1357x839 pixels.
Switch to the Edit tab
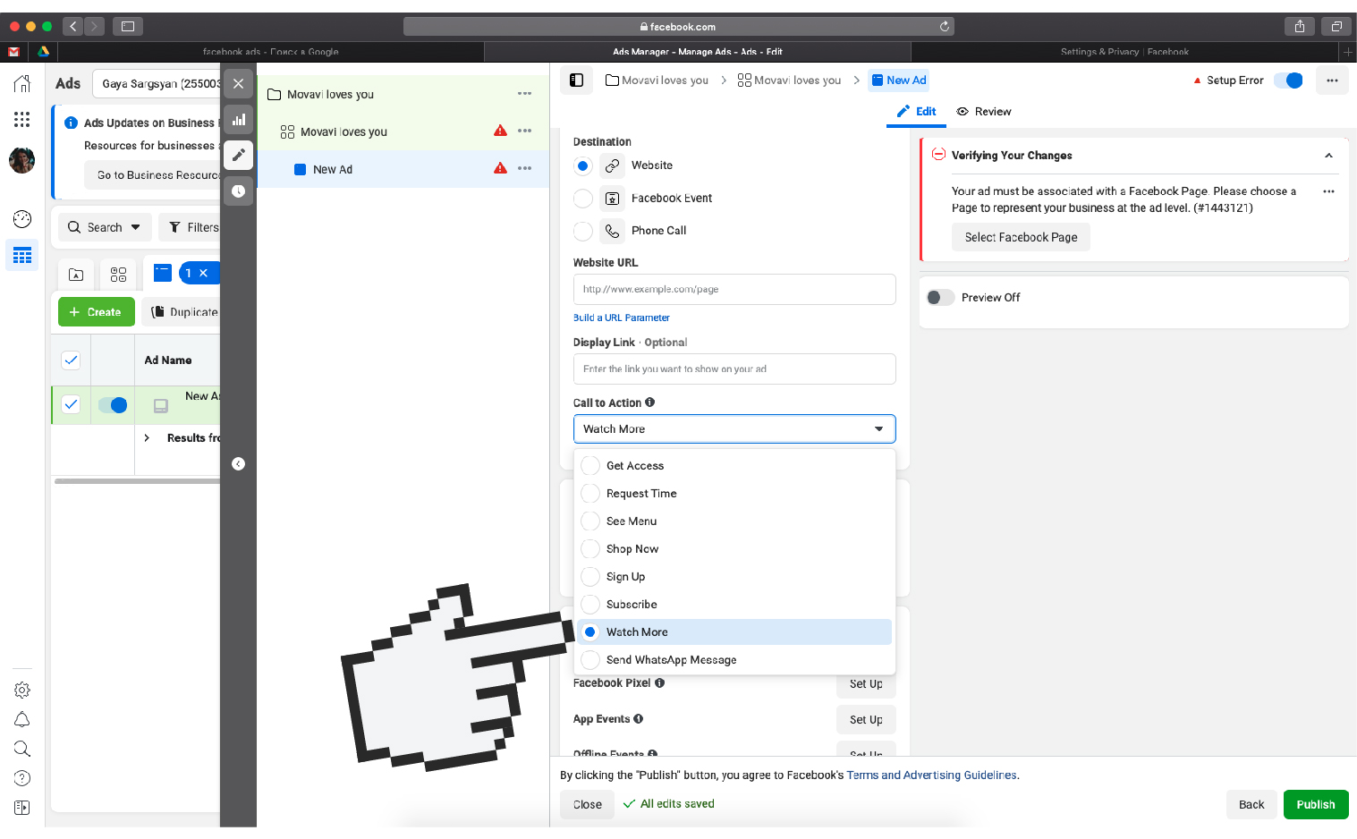(916, 112)
